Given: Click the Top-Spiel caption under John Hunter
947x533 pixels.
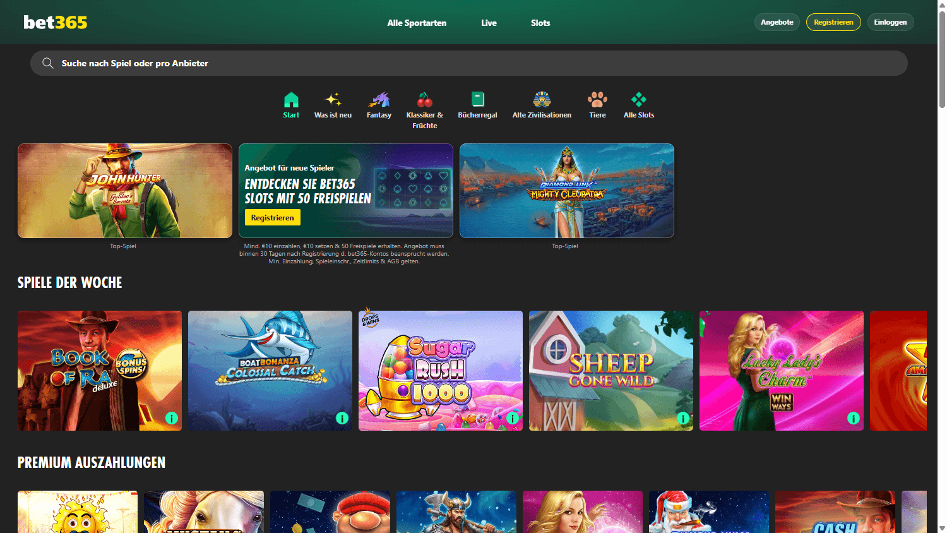Looking at the screenshot, I should (123, 246).
